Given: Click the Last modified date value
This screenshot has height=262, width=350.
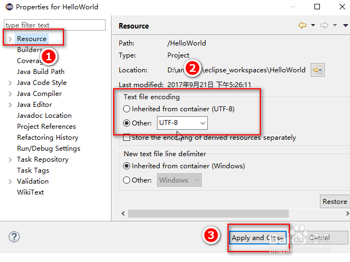Looking at the screenshot, I should (x=209, y=85).
